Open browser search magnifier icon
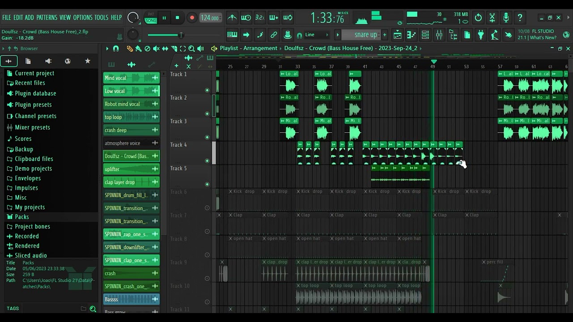Image resolution: width=573 pixels, height=322 pixels. click(93, 309)
